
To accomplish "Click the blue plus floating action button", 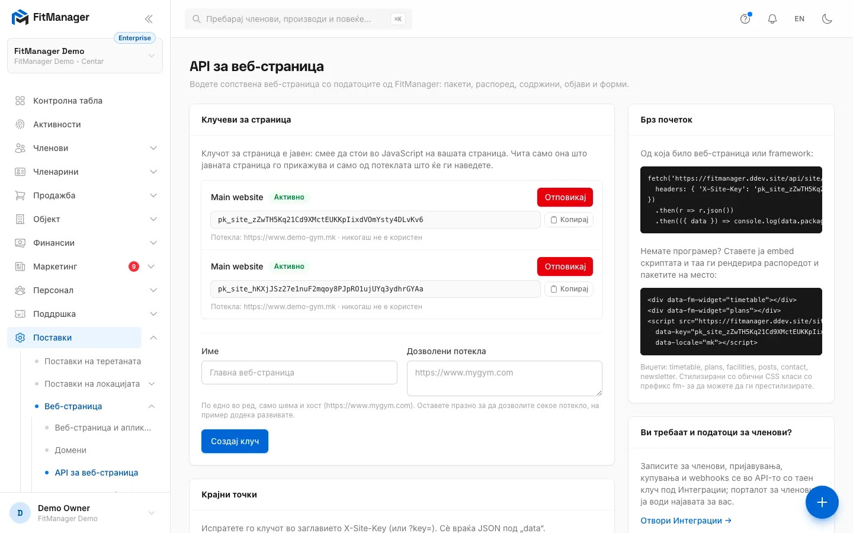I will pos(822,502).
